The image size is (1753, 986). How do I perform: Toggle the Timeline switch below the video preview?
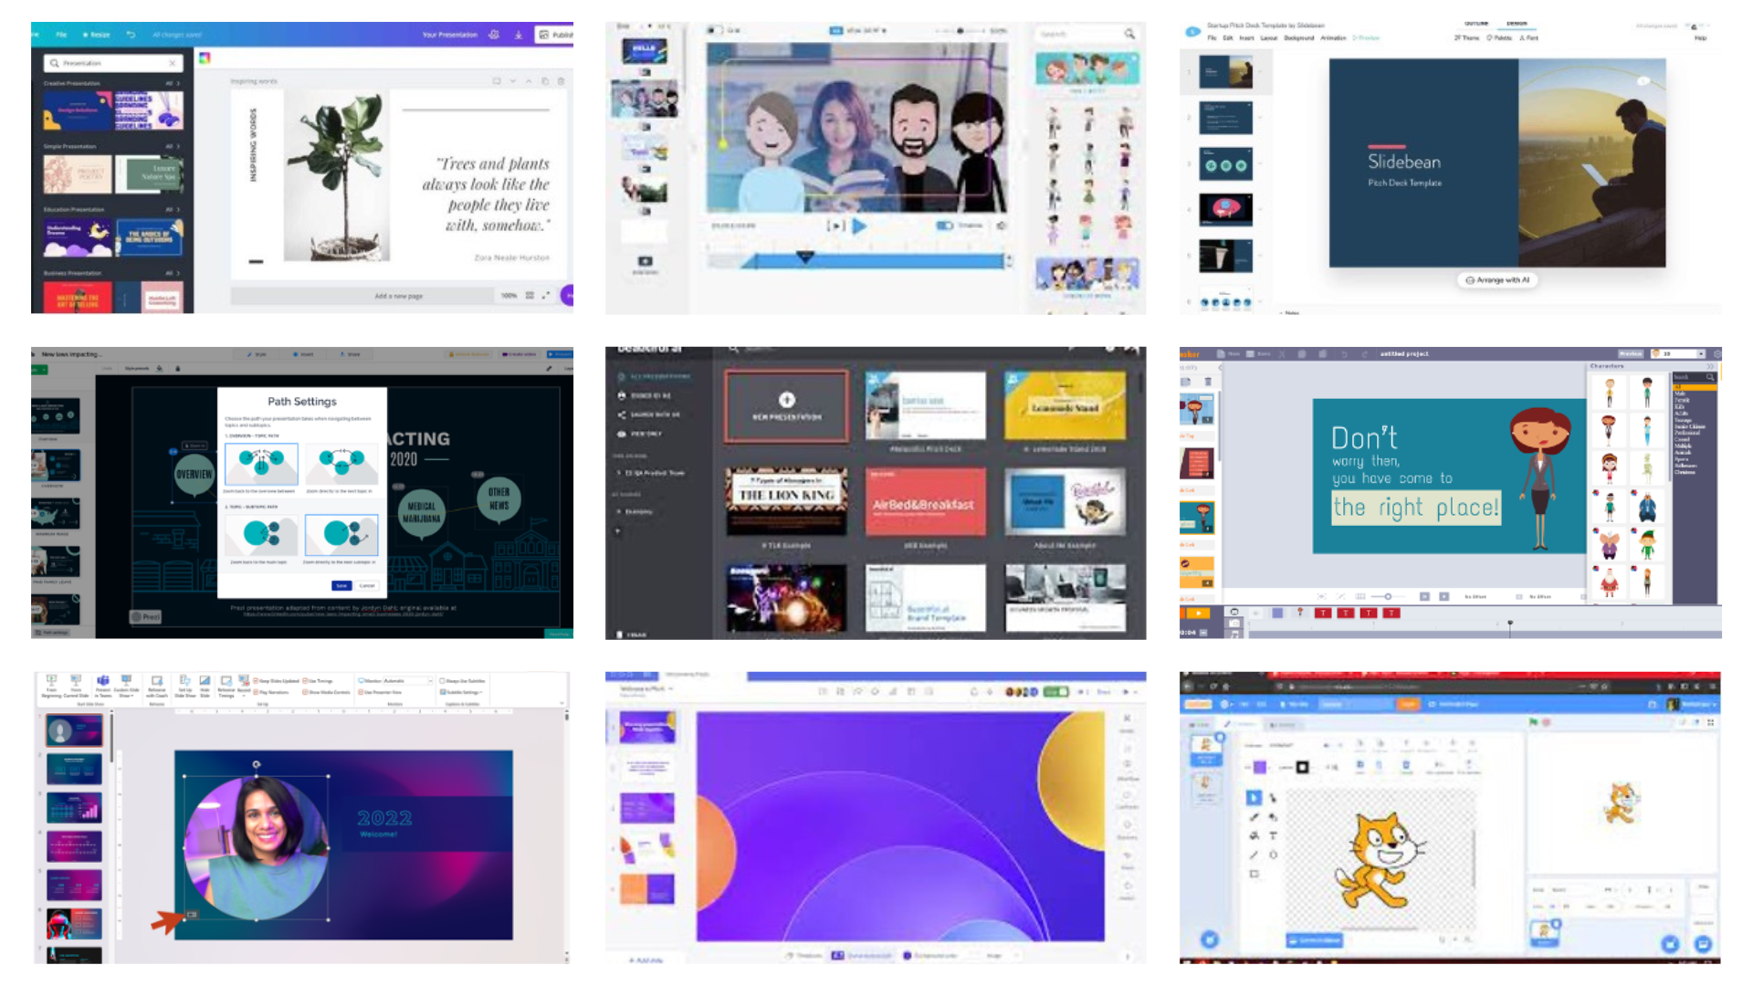coord(944,226)
